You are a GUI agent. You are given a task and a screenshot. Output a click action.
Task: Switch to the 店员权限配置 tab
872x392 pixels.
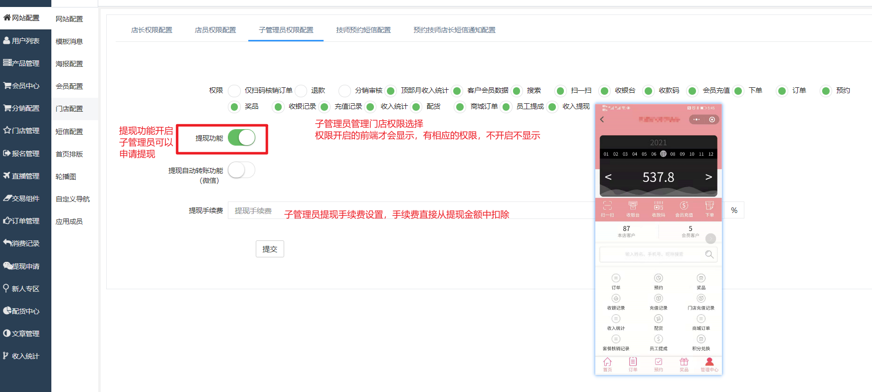(x=215, y=30)
